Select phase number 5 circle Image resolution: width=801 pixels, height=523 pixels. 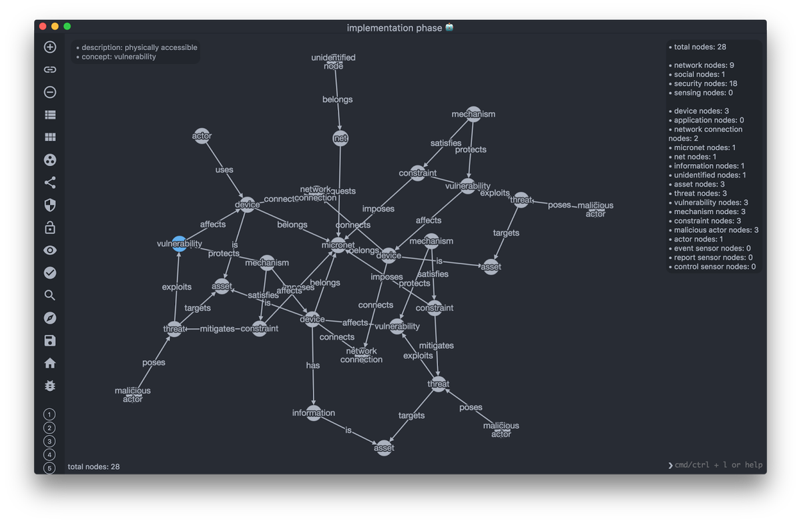point(49,468)
